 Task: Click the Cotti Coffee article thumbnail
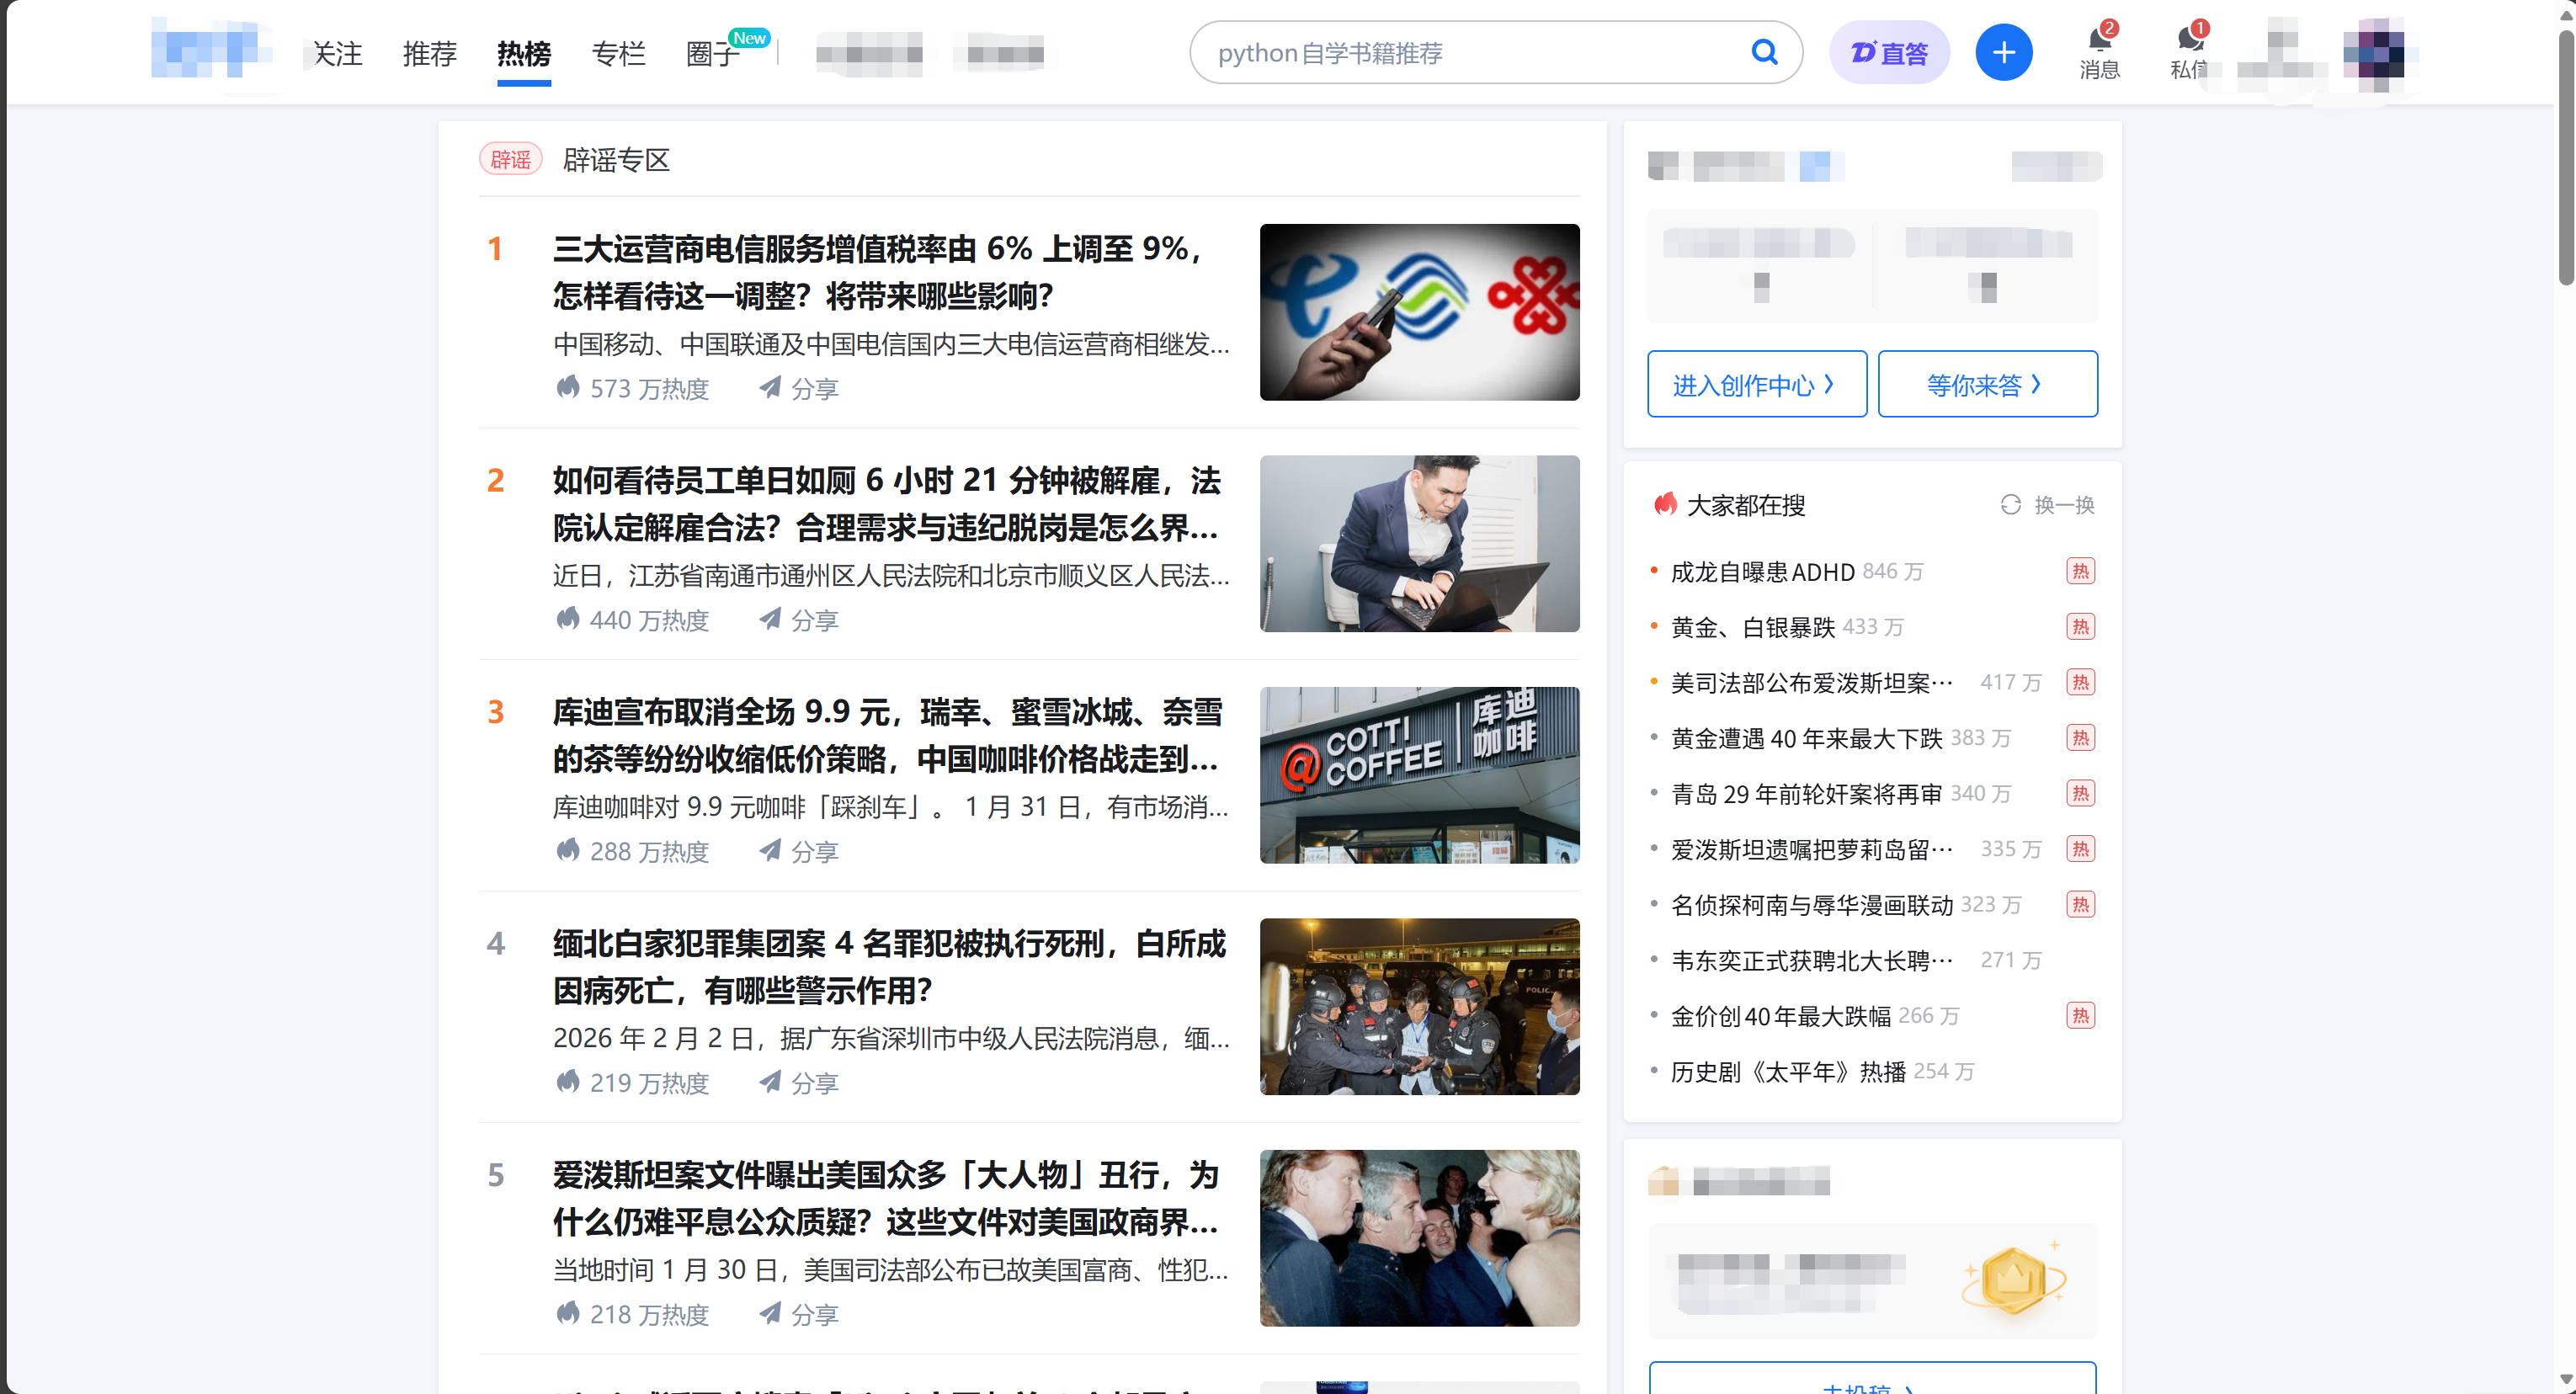(x=1419, y=775)
